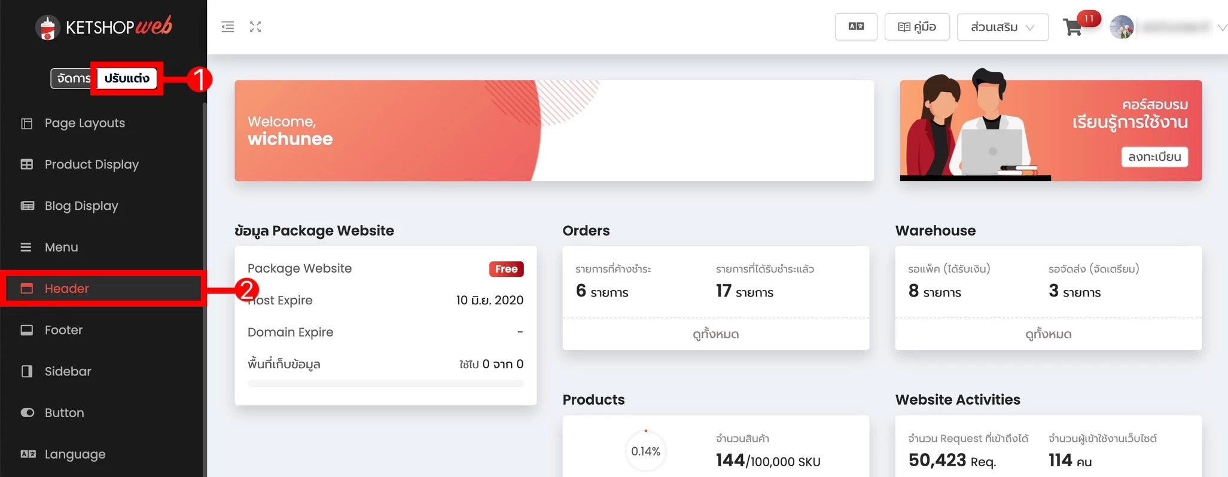Image resolution: width=1228 pixels, height=477 pixels.
Task: Click the 0.14% products circular progress indicator
Action: (645, 451)
